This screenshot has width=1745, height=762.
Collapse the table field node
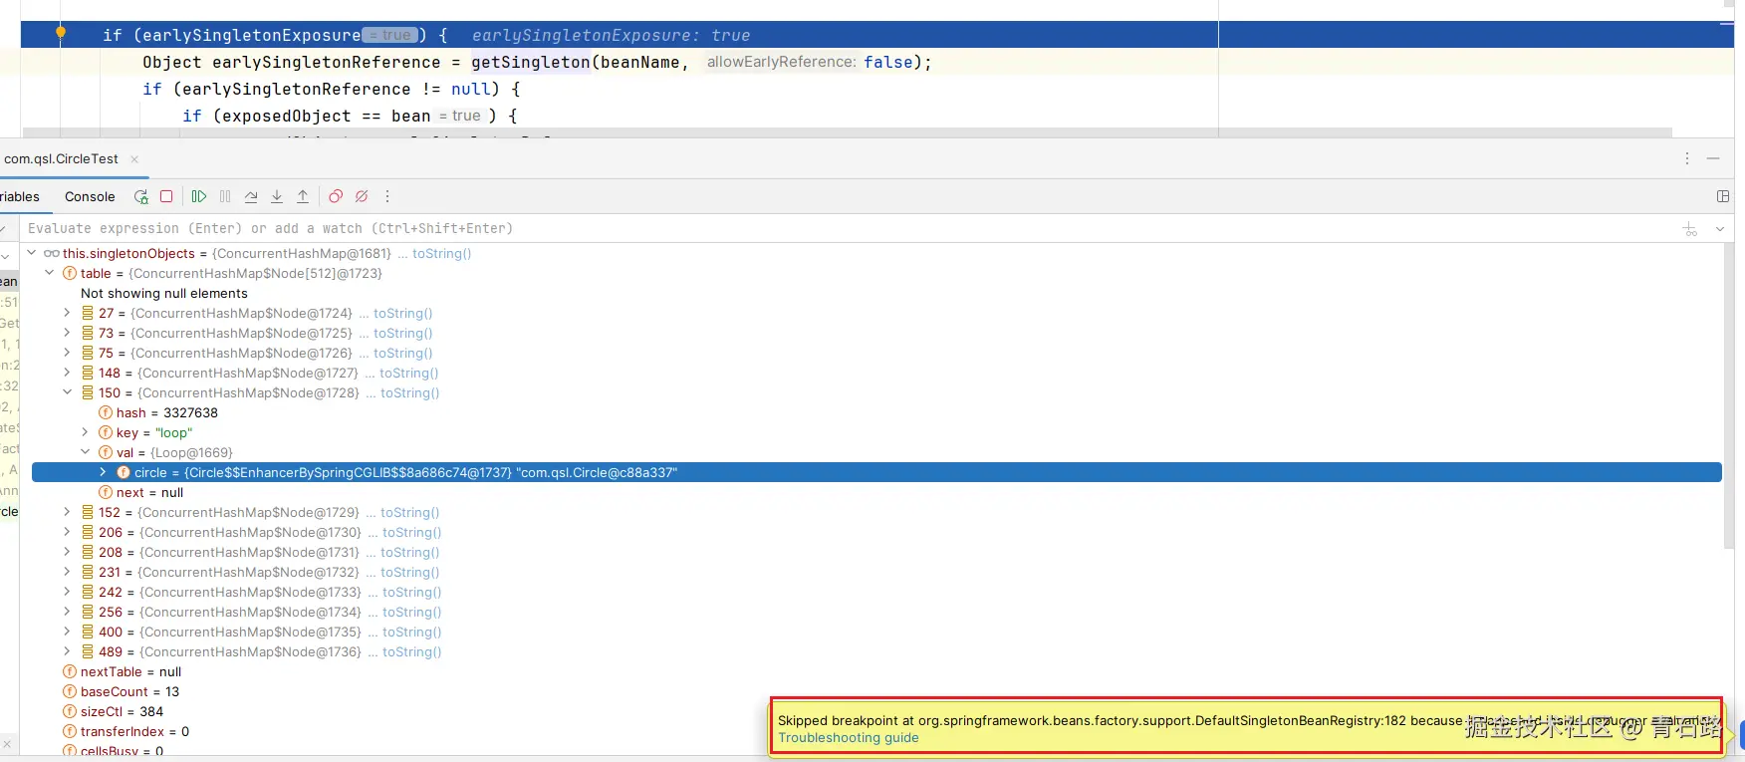(49, 273)
